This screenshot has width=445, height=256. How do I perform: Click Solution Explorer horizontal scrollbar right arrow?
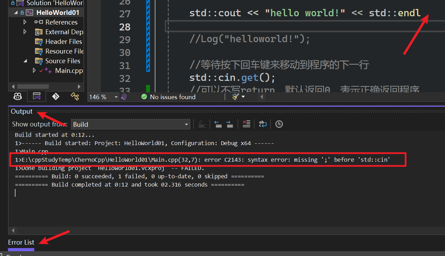79,86
